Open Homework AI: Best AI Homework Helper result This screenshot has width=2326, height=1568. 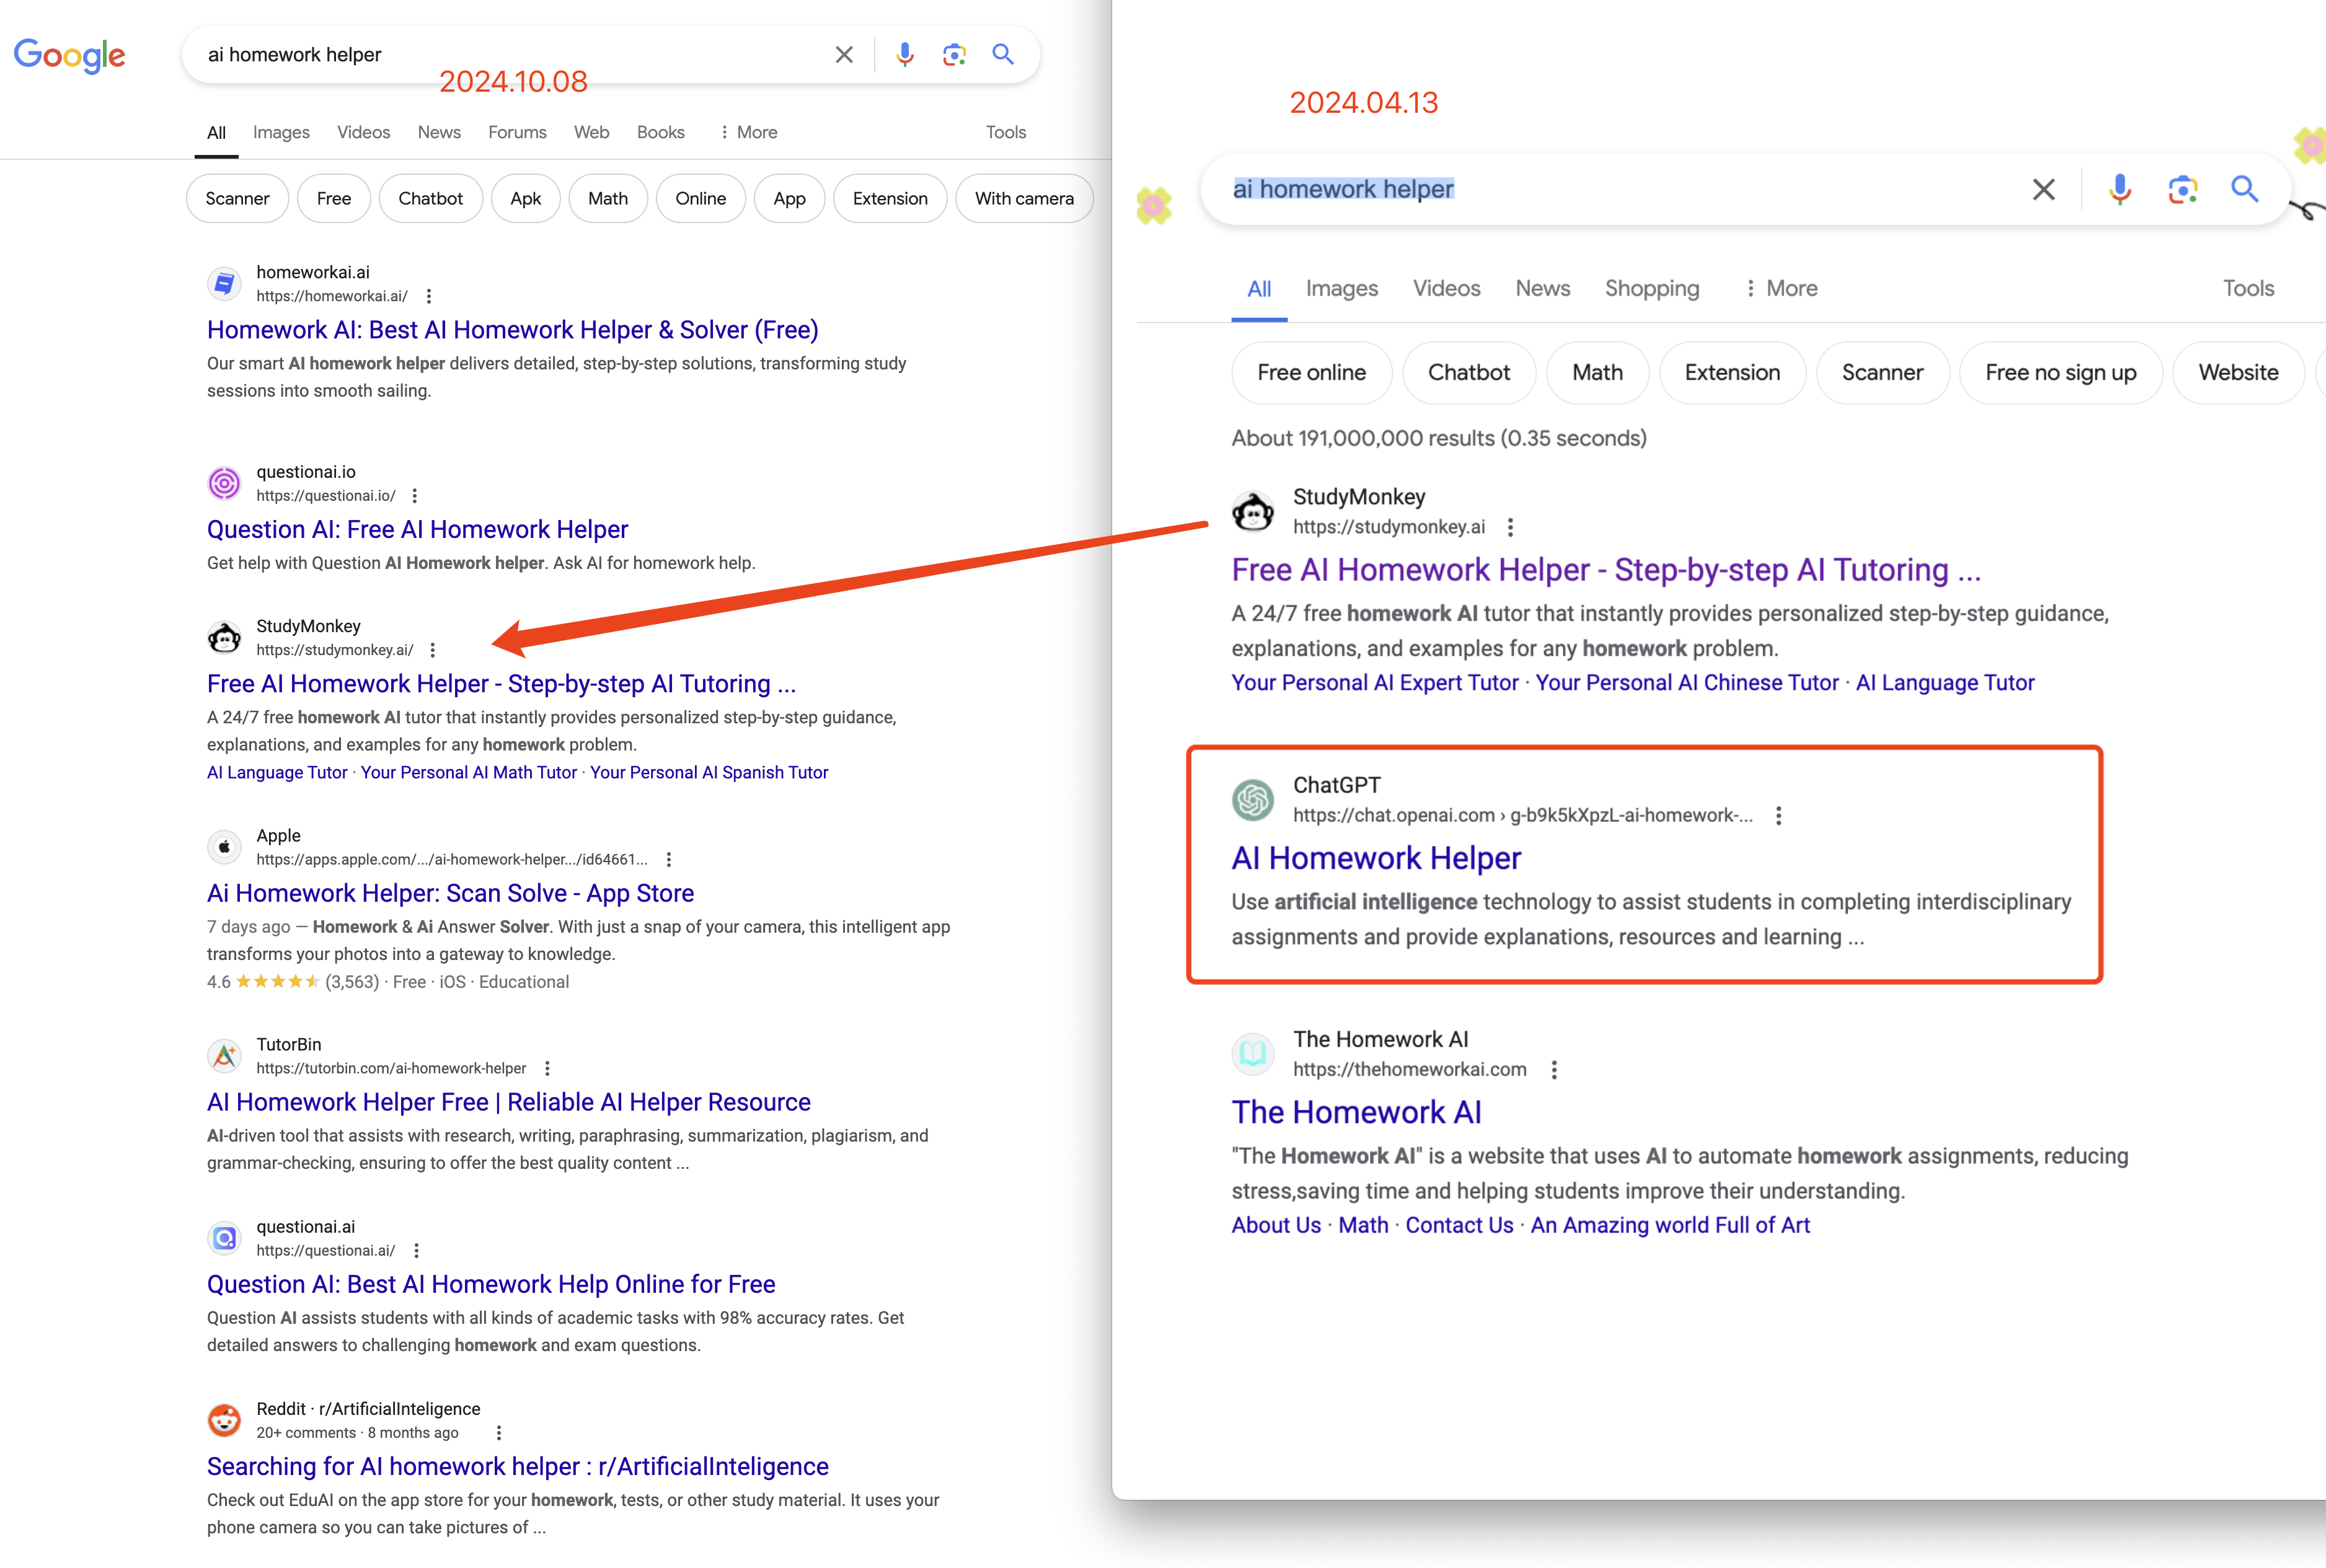pos(512,330)
